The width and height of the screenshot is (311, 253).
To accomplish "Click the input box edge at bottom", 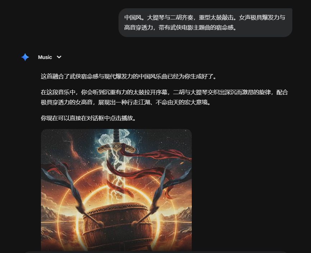I will pos(155,252).
